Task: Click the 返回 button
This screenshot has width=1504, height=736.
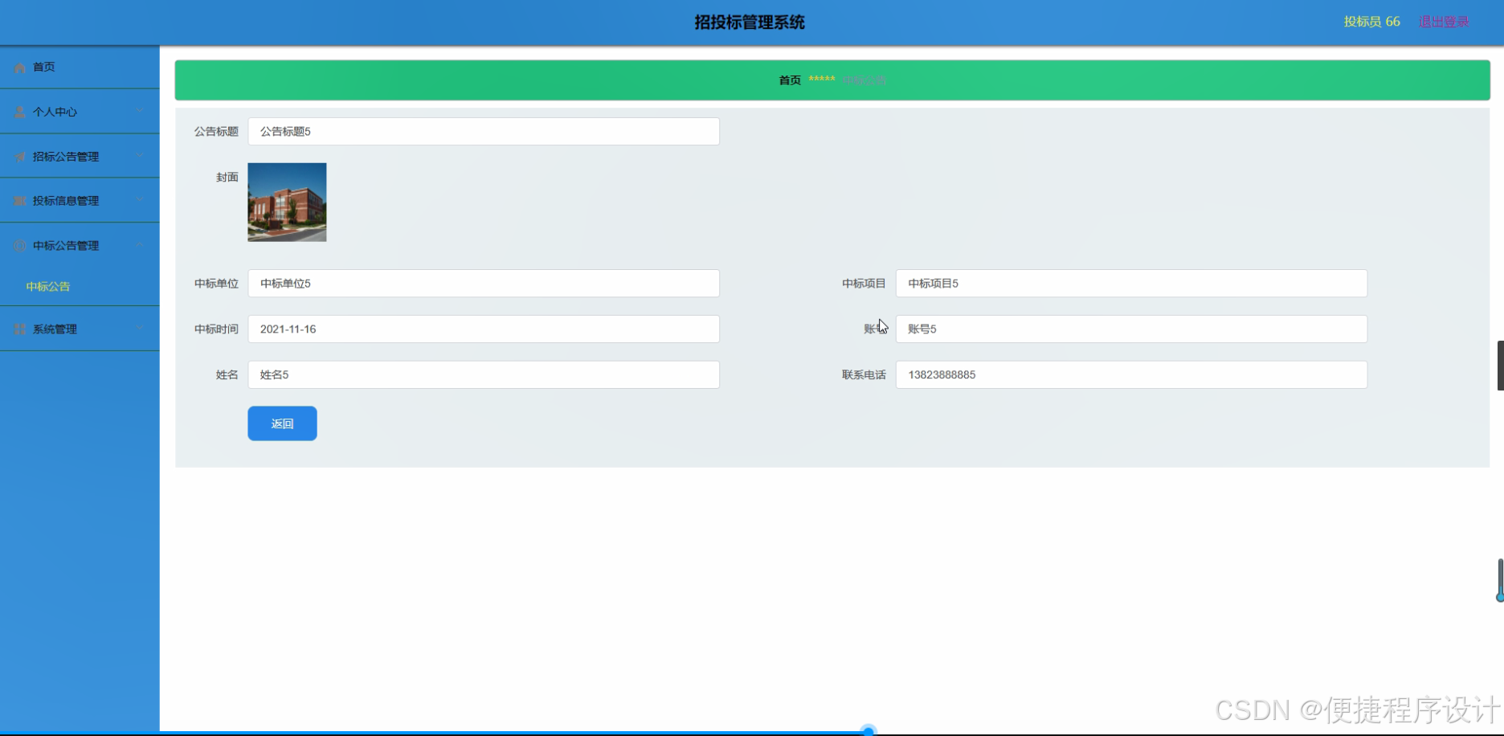Action: [x=282, y=423]
